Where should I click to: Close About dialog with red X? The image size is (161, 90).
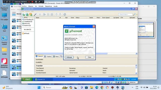pyautogui.click(x=94, y=26)
